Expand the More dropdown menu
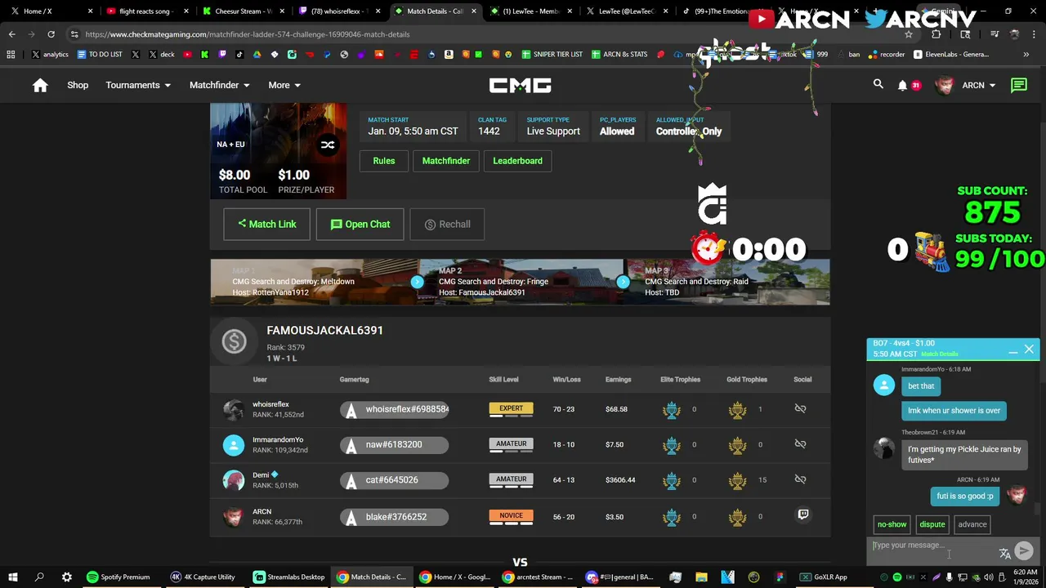 click(x=284, y=85)
